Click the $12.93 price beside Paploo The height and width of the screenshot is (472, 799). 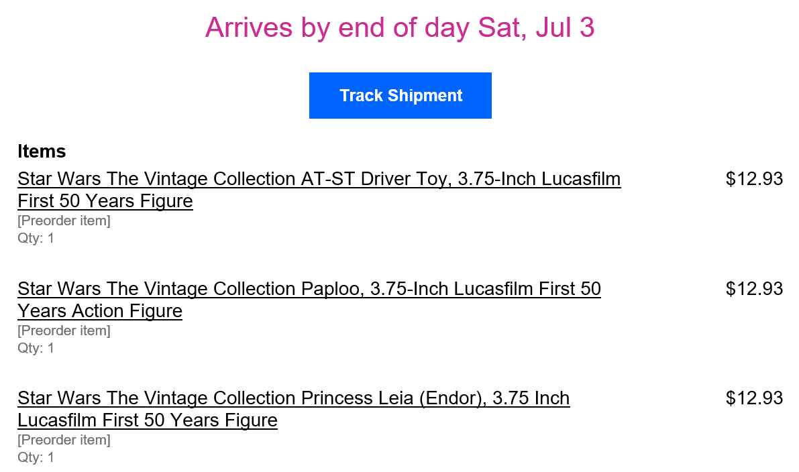[x=754, y=289]
